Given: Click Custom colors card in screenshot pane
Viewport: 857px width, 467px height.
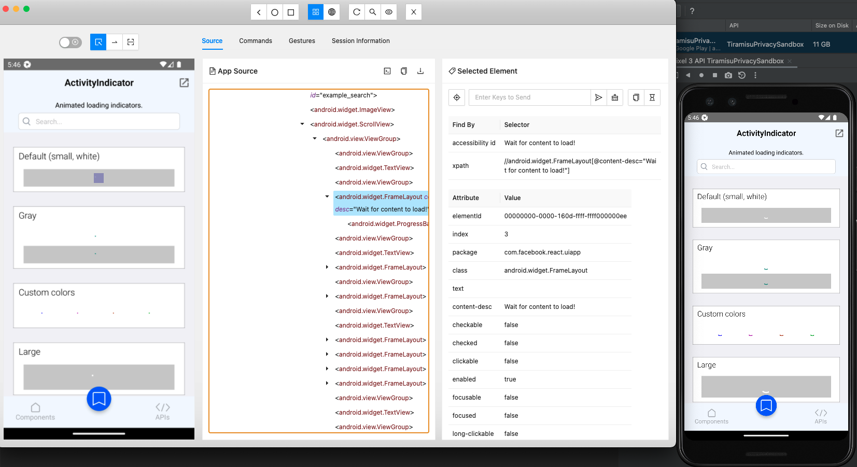Looking at the screenshot, I should (99, 305).
